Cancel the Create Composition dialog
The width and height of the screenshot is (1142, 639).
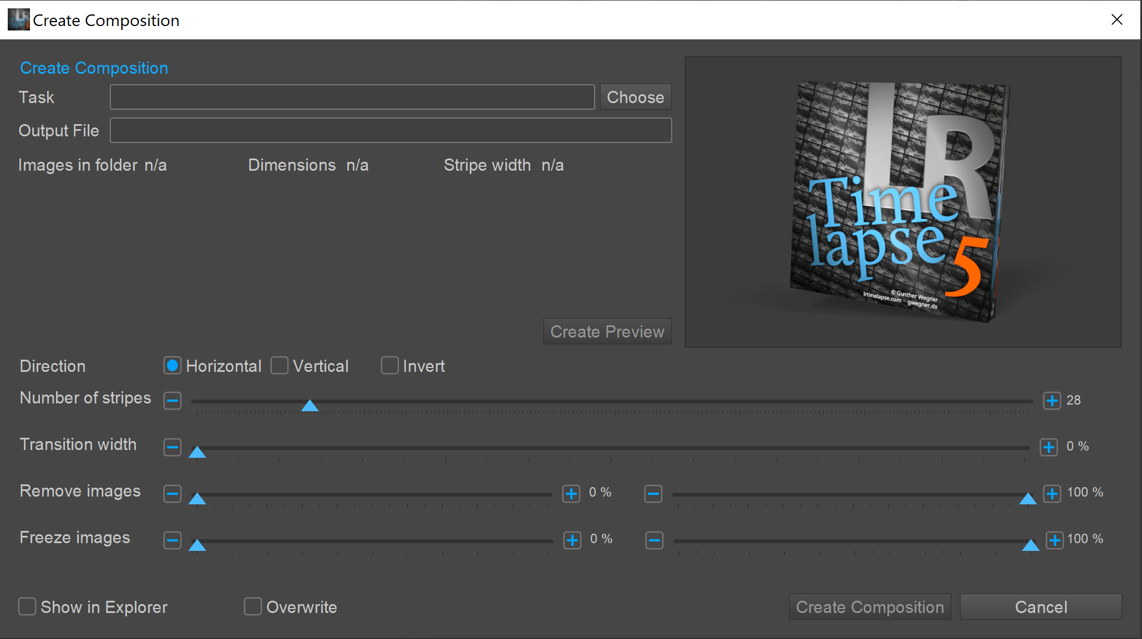click(1041, 607)
